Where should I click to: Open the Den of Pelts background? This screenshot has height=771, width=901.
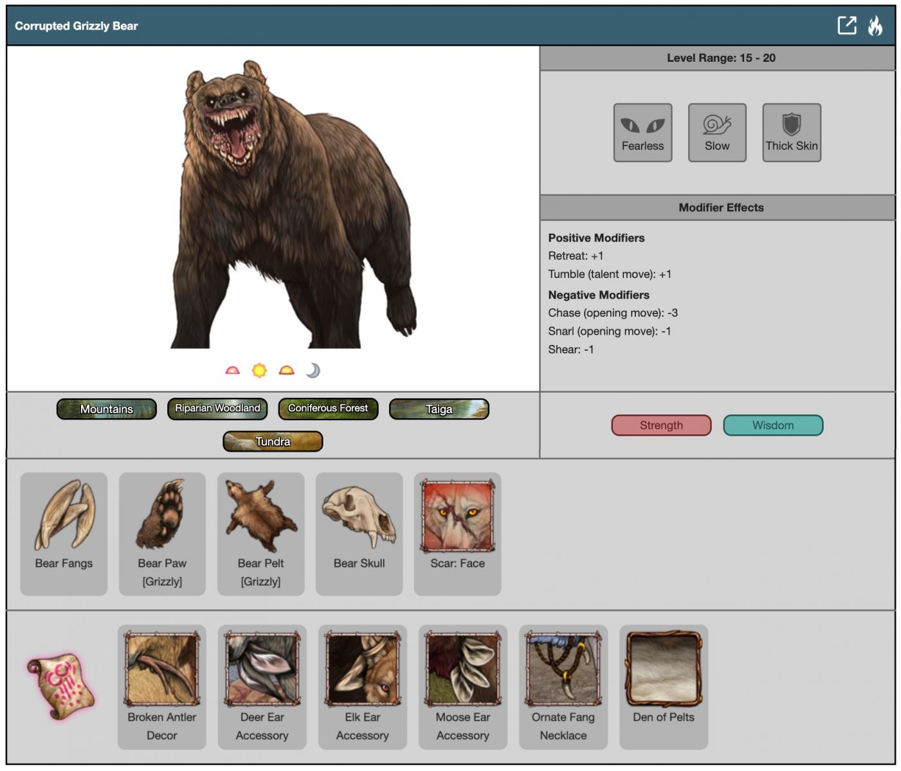663,686
